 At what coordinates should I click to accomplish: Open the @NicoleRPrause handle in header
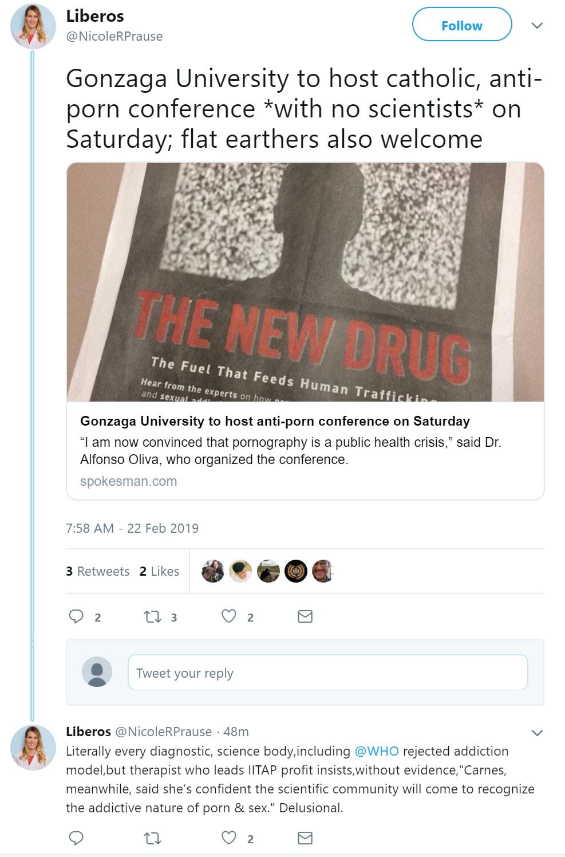(114, 36)
